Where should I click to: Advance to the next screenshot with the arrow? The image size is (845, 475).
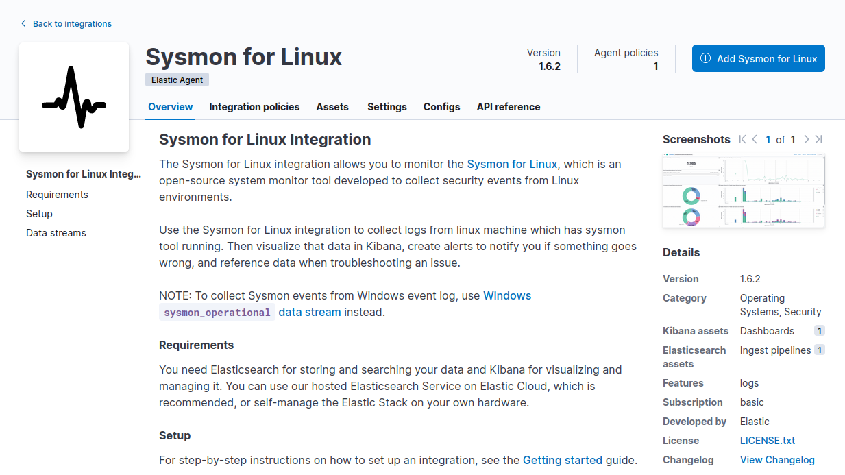click(x=807, y=139)
